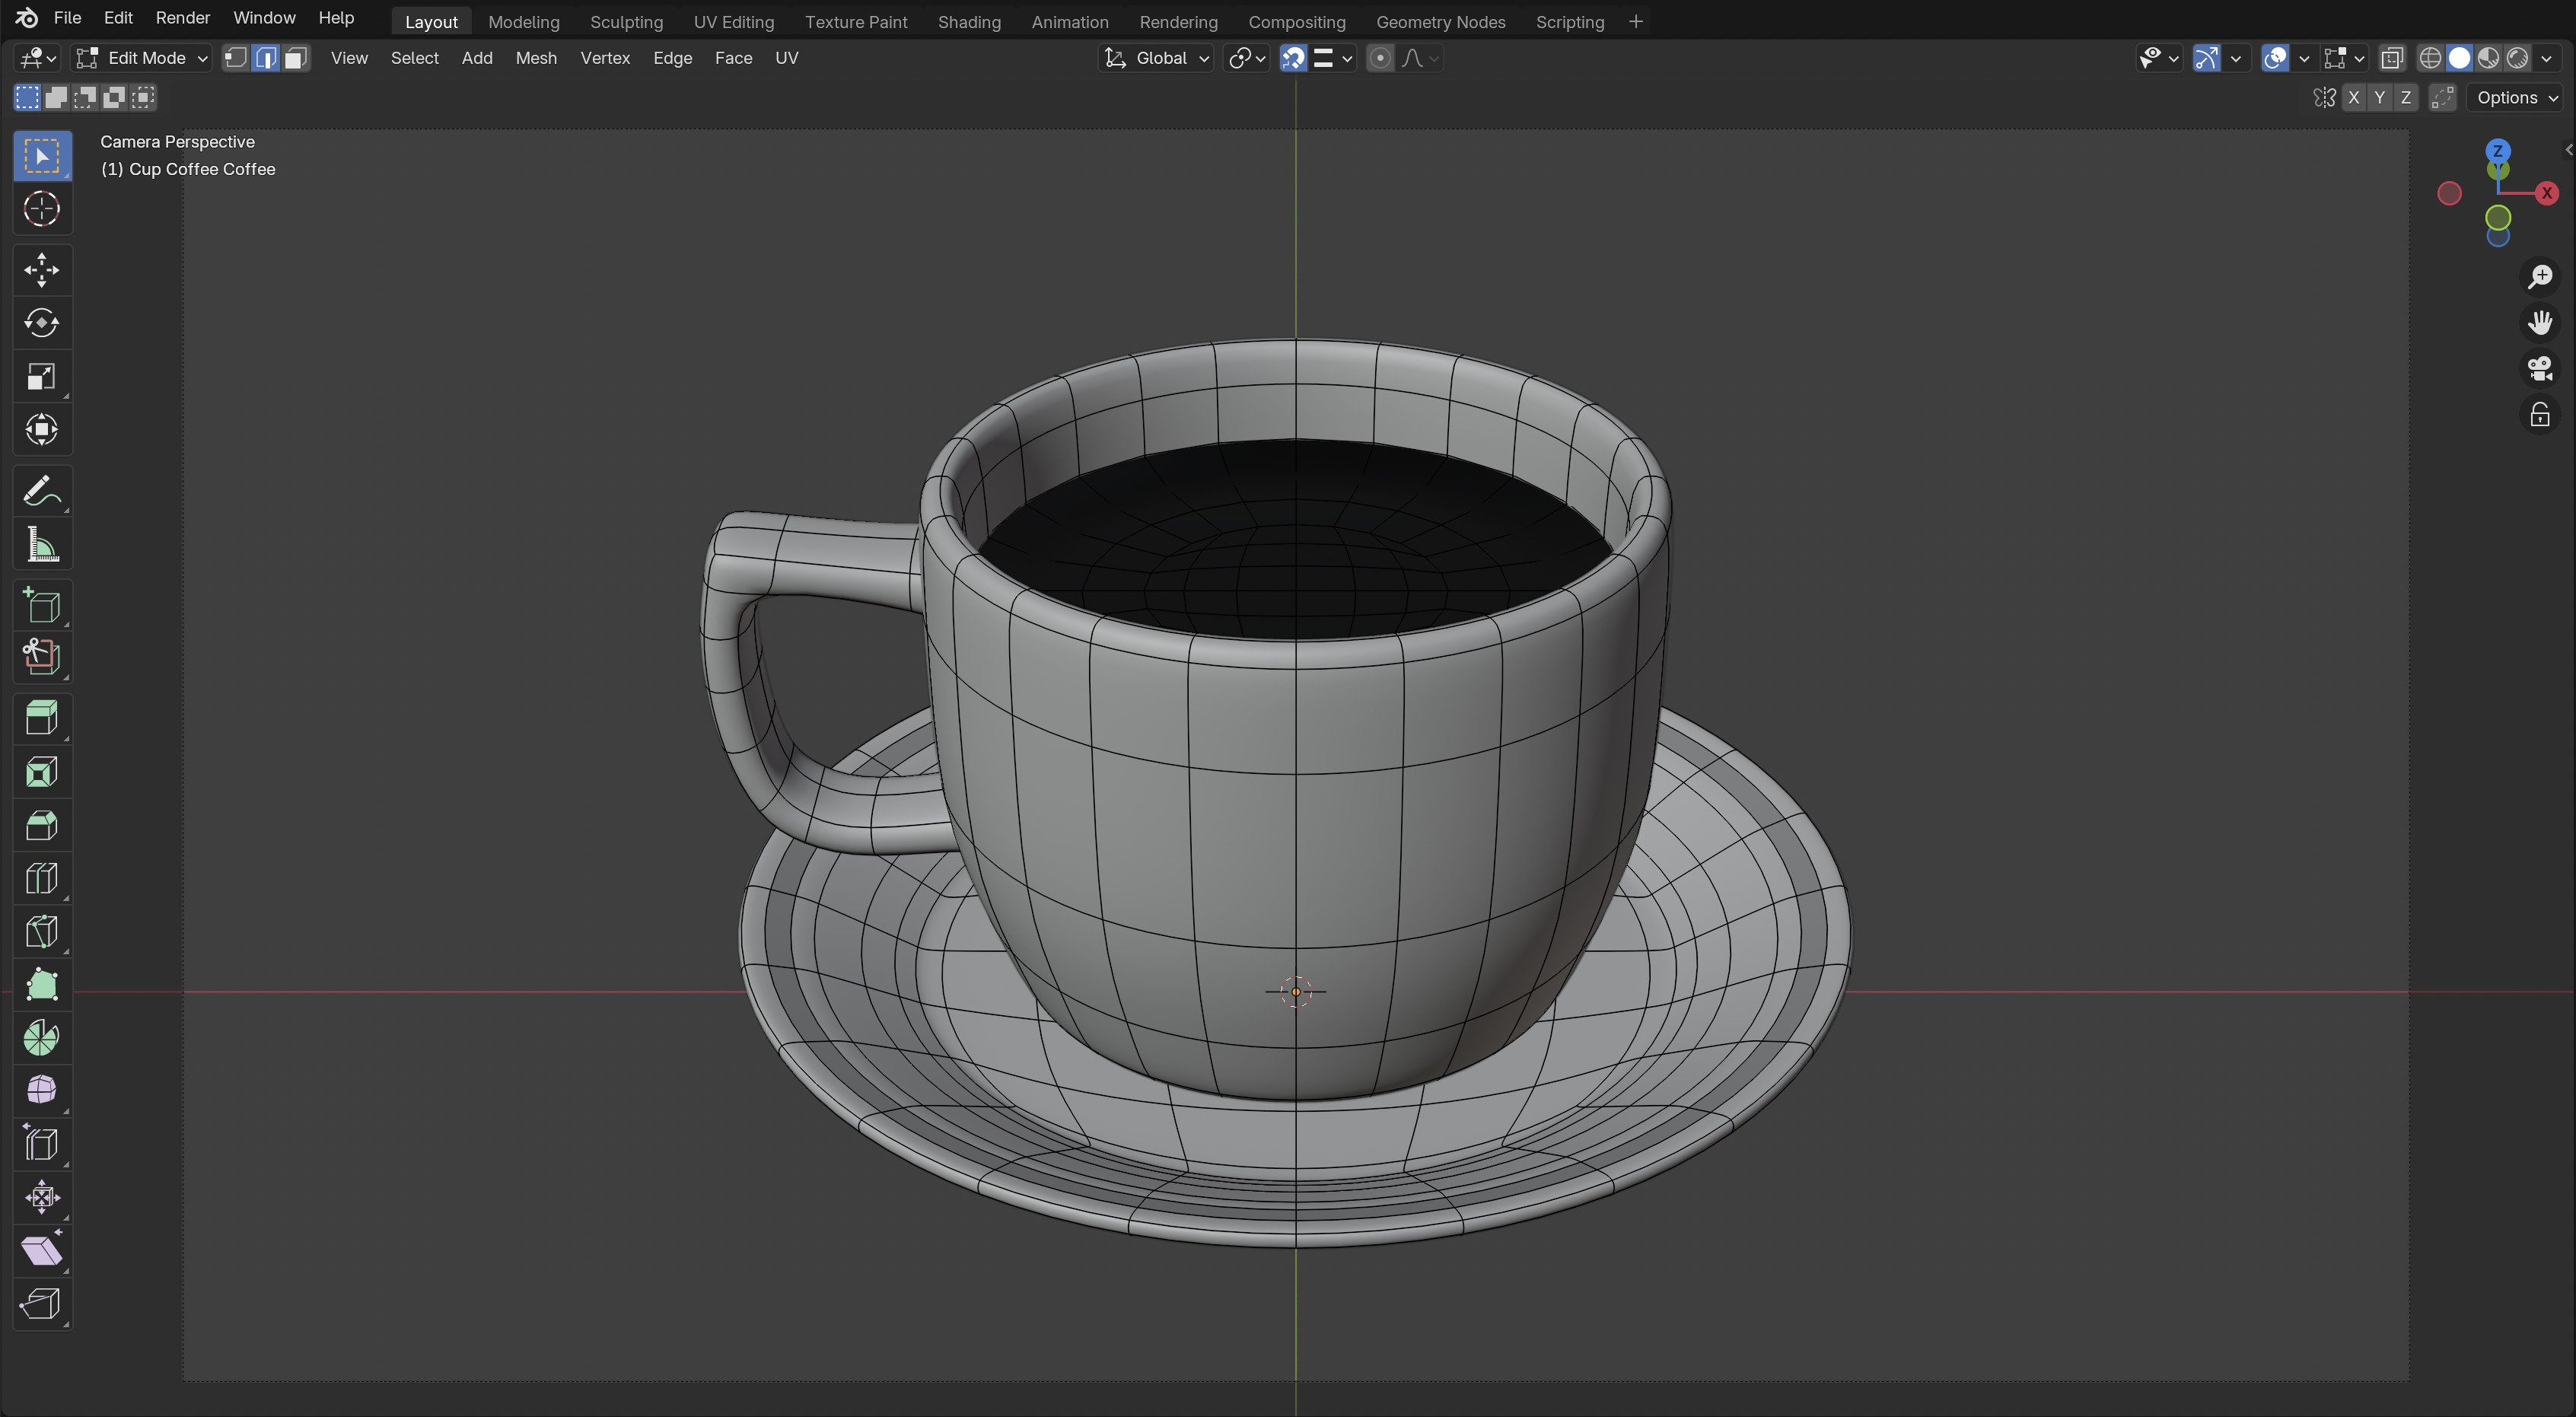The width and height of the screenshot is (2576, 1417).
Task: Open the Options dropdown
Action: (2517, 97)
